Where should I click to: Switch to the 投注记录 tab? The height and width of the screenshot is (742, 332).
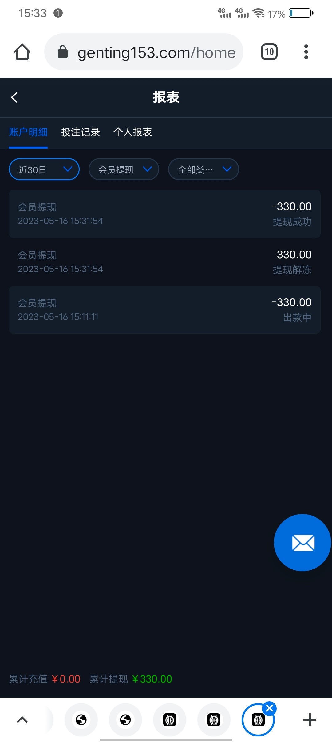point(81,132)
